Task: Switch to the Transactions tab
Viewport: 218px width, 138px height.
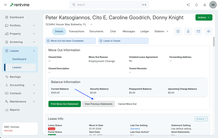Action: [76, 31]
